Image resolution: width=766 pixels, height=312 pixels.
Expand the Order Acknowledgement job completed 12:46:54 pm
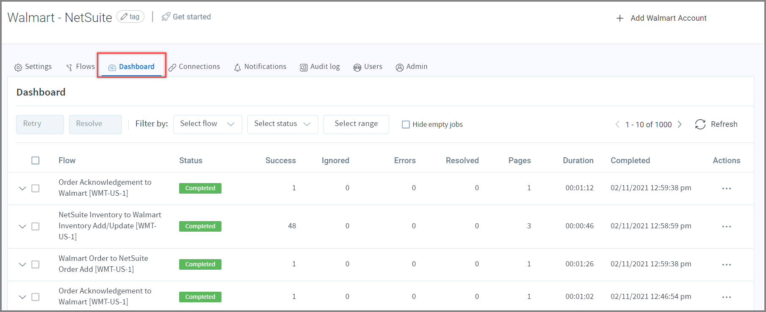(22, 297)
